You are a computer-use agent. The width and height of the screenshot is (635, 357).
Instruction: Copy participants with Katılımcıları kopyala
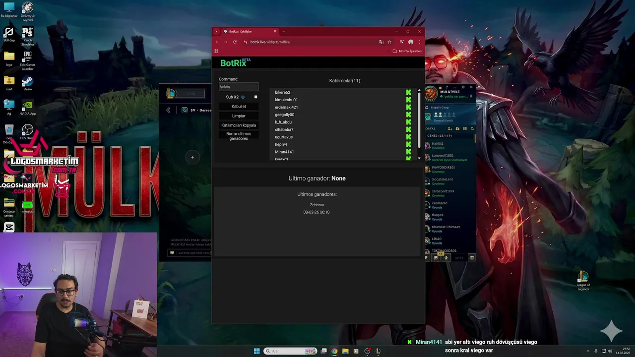[x=239, y=125]
